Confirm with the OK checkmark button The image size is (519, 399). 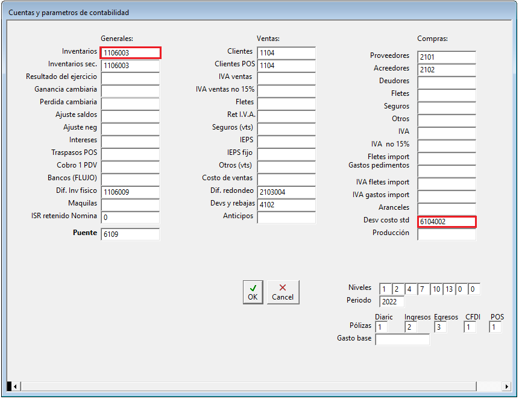click(x=253, y=292)
